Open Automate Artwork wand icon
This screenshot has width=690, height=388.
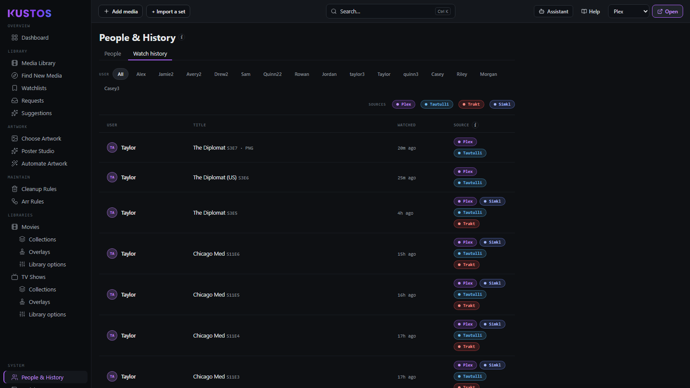tap(15, 163)
